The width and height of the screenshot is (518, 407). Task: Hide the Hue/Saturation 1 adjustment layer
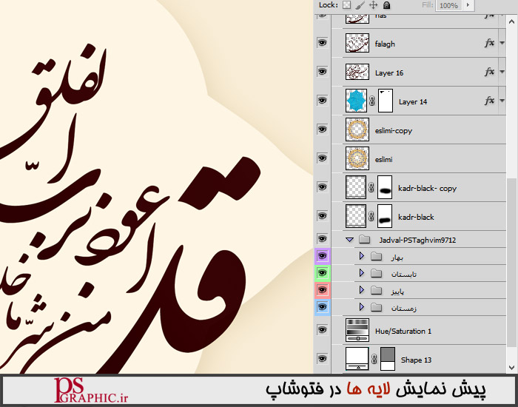tap(322, 330)
